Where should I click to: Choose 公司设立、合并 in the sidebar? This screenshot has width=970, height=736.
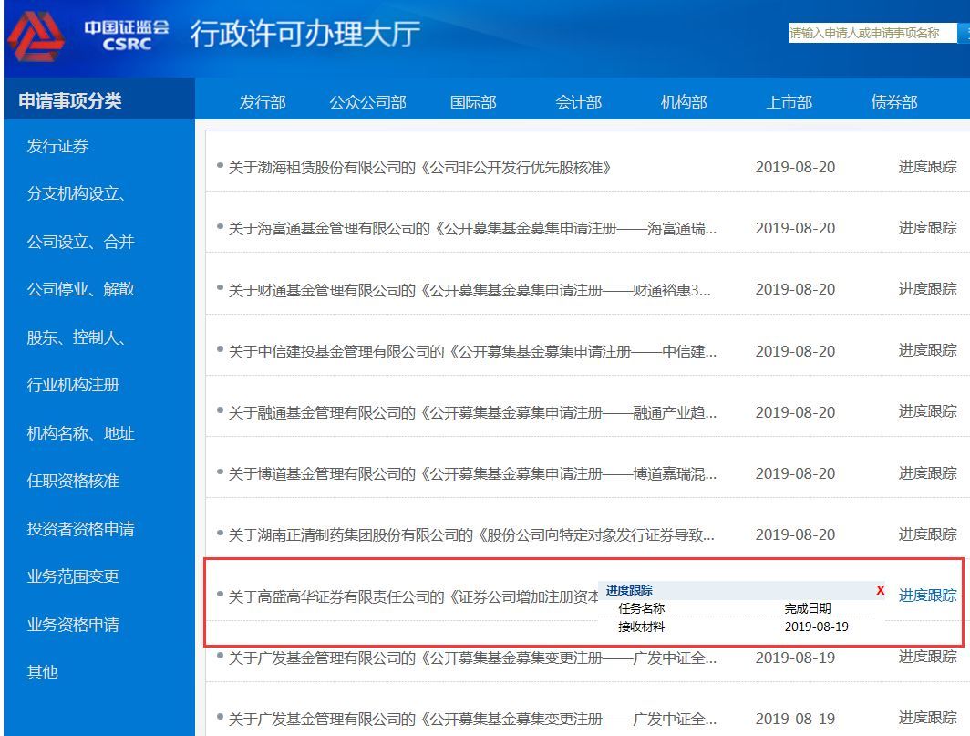80,242
